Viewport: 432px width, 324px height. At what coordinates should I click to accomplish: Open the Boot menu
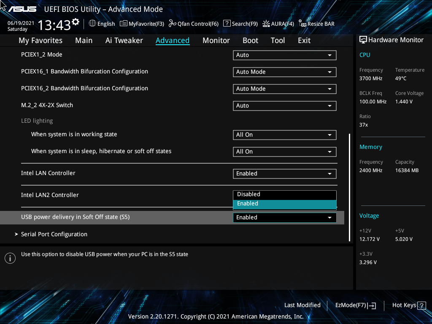(250, 40)
